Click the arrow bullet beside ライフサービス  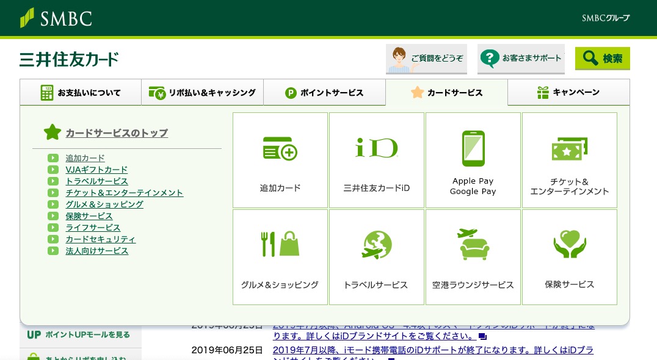(x=53, y=228)
